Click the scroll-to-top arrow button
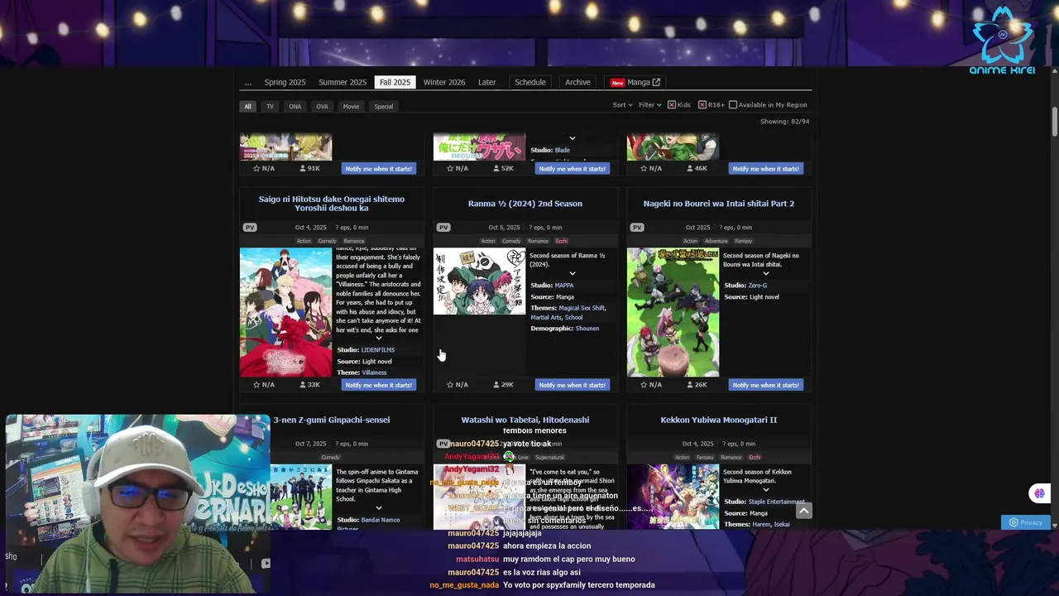This screenshot has width=1059, height=596. (x=803, y=511)
